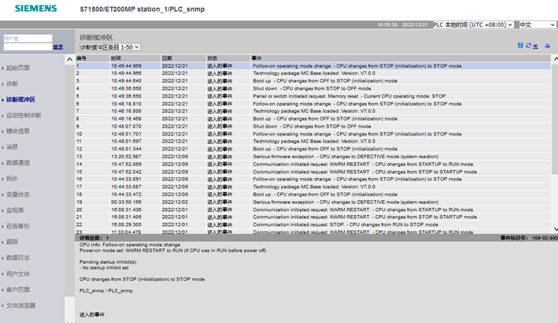Image resolution: width=558 pixels, height=323 pixels.
Task: Focus the password field below username
Action: click(28, 46)
